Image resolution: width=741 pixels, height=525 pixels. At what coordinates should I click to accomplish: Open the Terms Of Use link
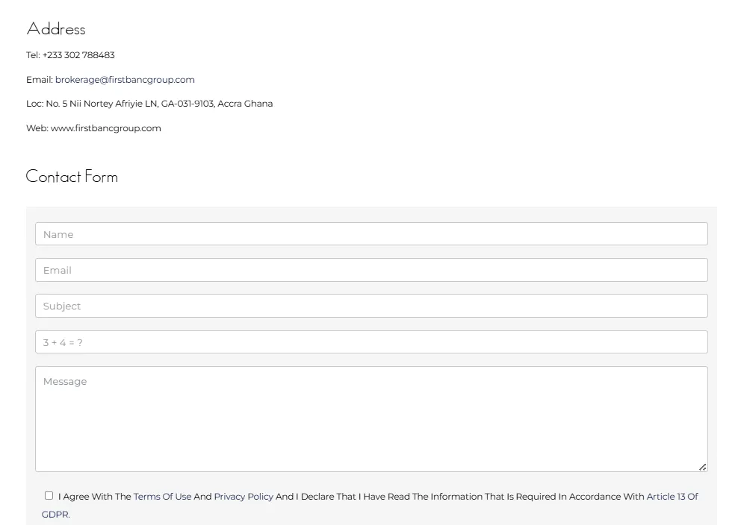tap(162, 497)
